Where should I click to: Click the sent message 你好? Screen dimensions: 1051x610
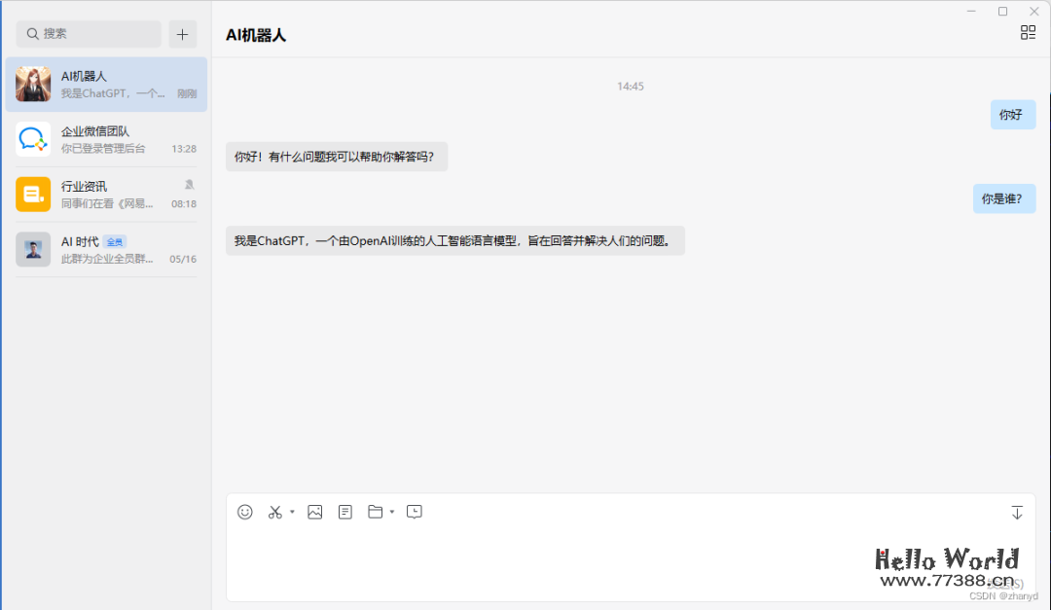1013,115
